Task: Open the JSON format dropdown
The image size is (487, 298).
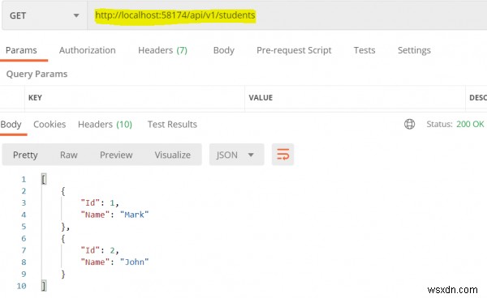Action: [236, 155]
